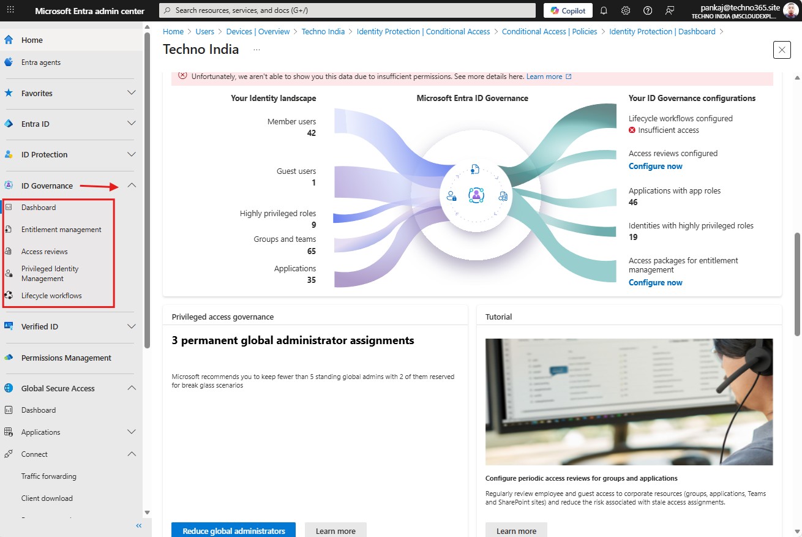Collapse the sidebar with double-chevron icon
The height and width of the screenshot is (537, 802).
[139, 525]
